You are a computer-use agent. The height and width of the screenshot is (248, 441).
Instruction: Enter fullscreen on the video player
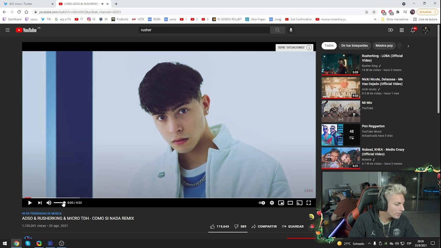pos(309,203)
